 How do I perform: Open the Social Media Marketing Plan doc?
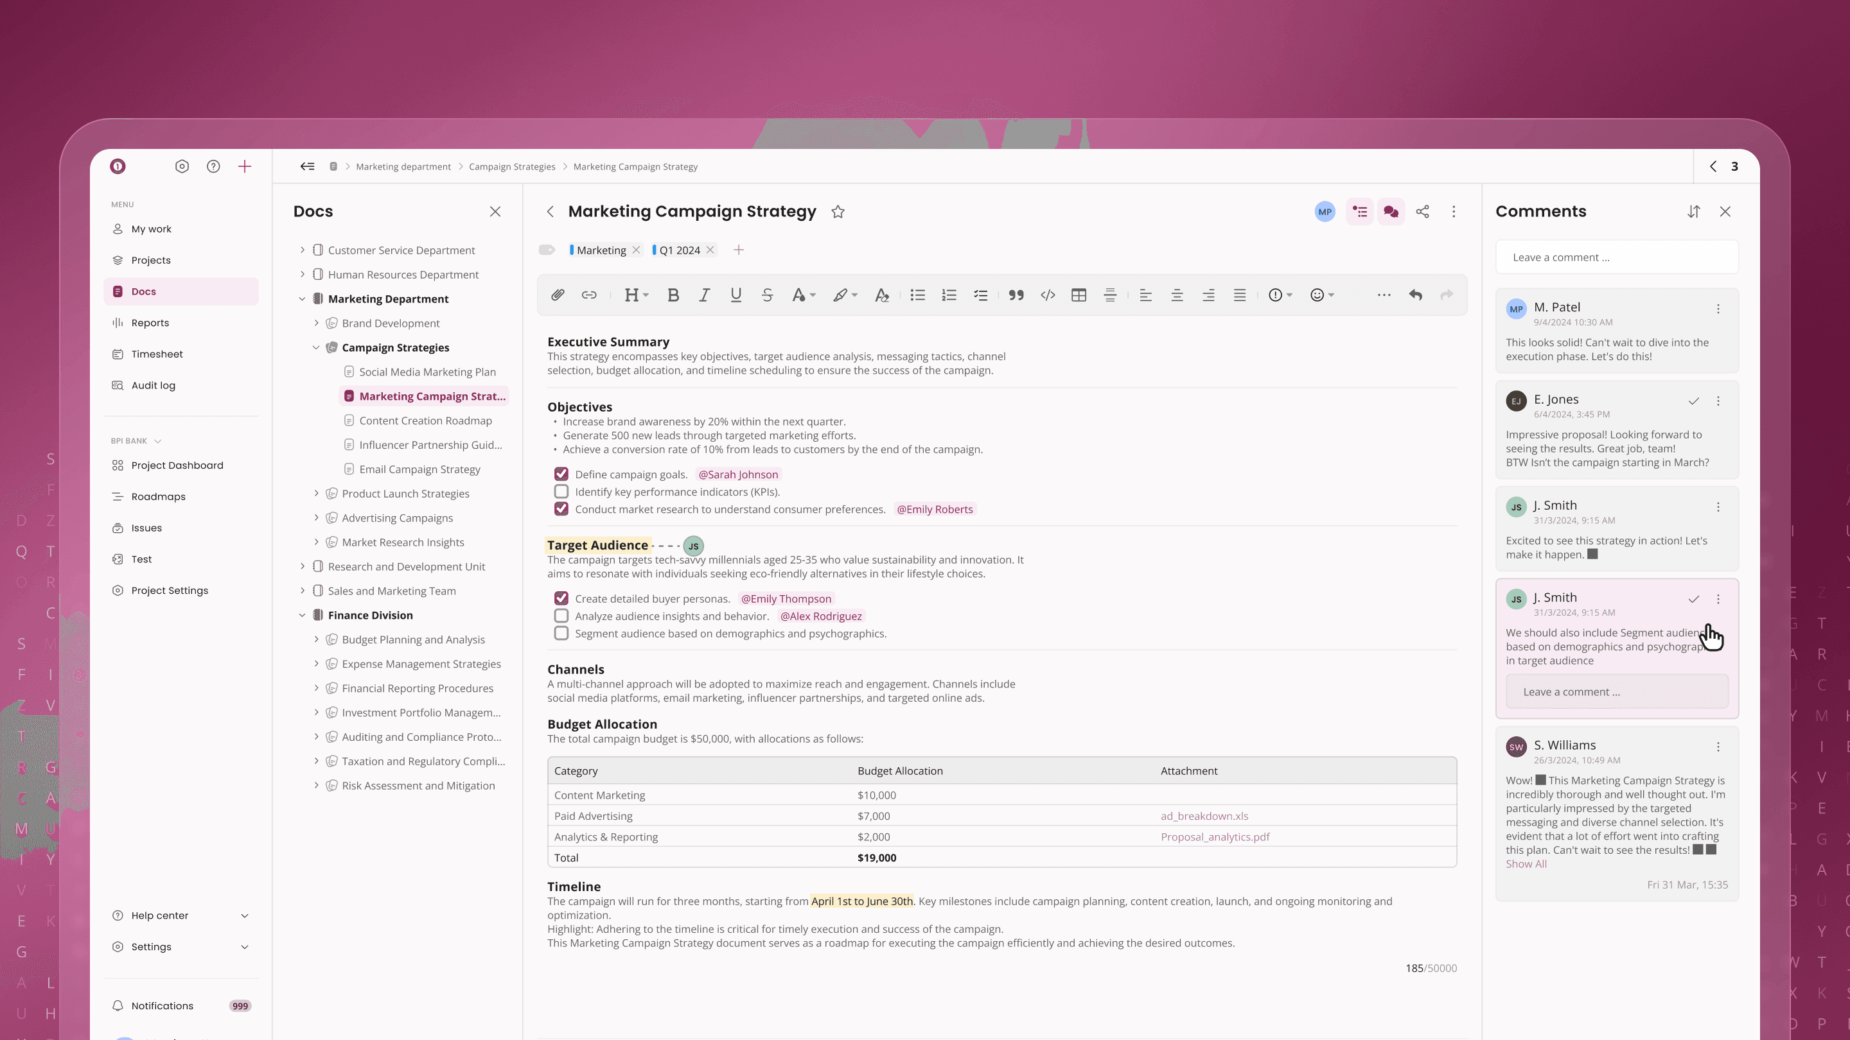coord(427,372)
